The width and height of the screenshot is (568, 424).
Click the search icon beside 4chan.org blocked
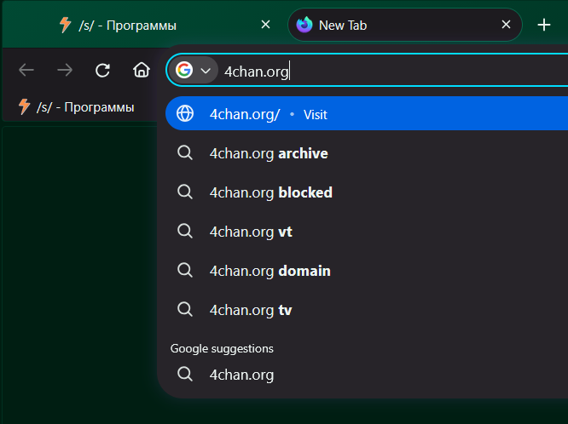[x=185, y=192]
